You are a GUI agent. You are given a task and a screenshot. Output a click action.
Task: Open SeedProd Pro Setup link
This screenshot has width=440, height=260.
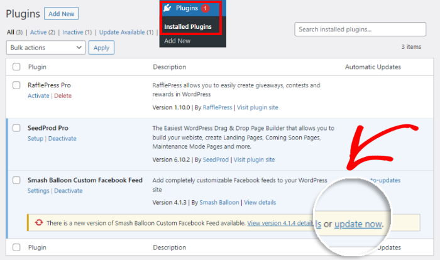tap(35, 139)
